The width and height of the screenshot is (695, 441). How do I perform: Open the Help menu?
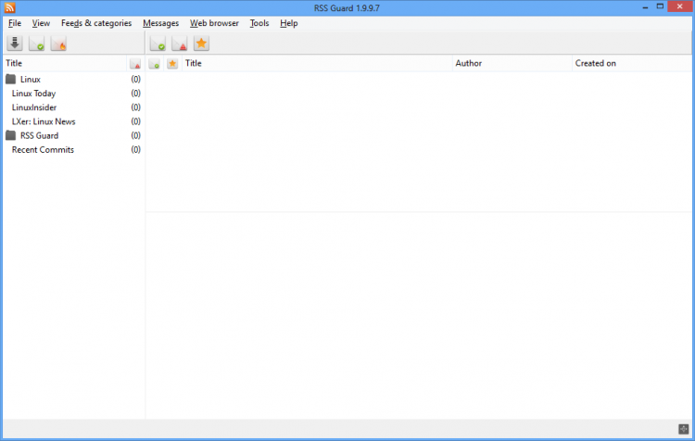(288, 23)
